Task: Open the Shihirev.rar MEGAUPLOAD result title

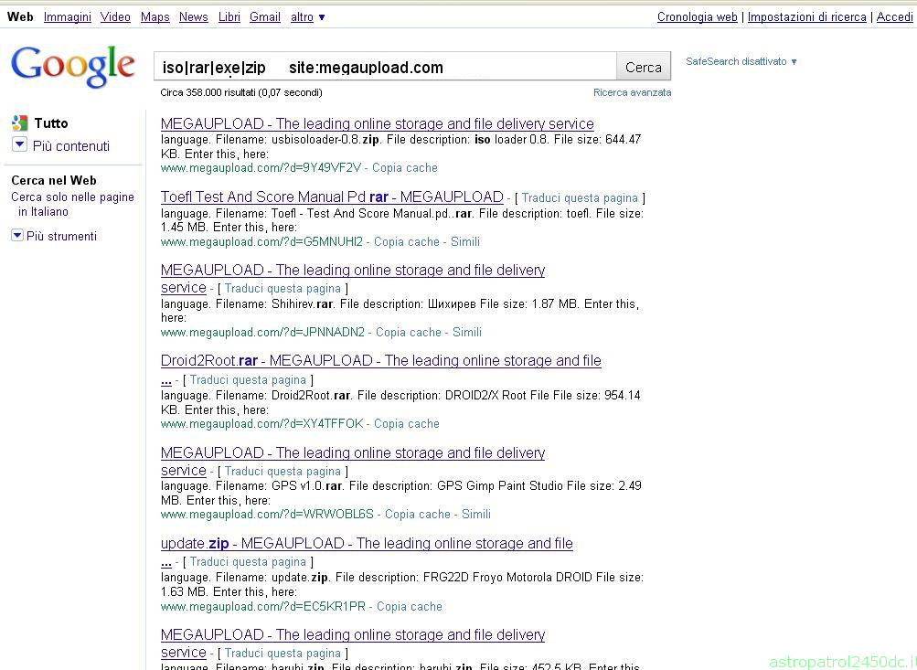Action: tap(353, 271)
